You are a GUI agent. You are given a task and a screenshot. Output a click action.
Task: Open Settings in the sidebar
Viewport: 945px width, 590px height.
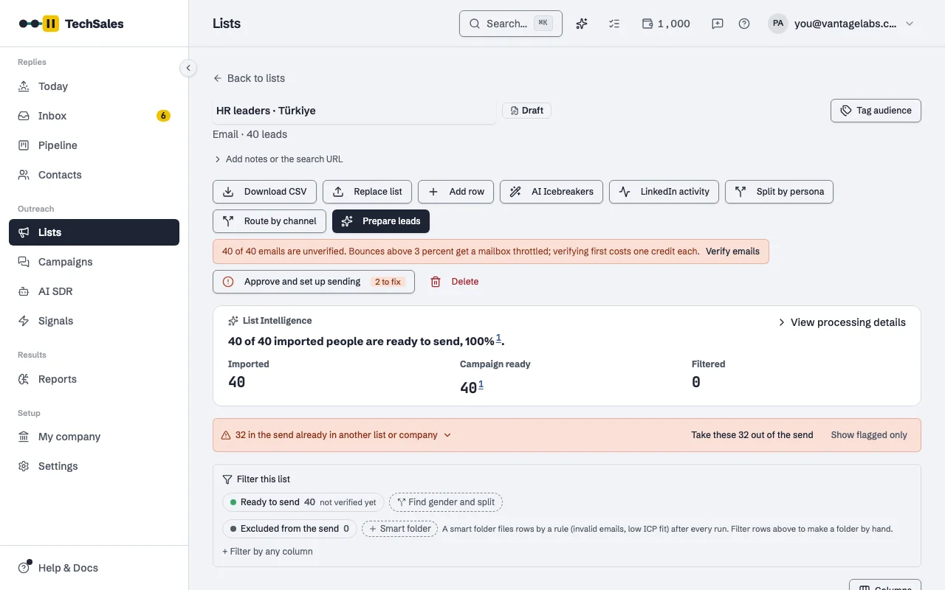pyautogui.click(x=94, y=466)
